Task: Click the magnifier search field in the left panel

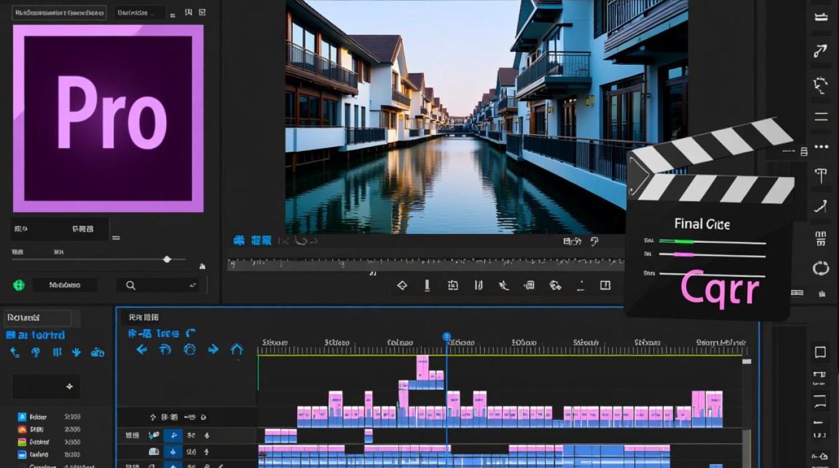Action: [x=157, y=285]
